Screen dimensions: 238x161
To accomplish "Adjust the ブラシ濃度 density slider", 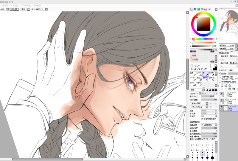I will tap(209, 100).
